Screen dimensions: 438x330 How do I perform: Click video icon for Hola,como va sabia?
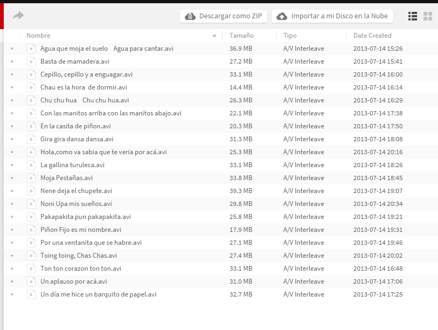(31, 152)
